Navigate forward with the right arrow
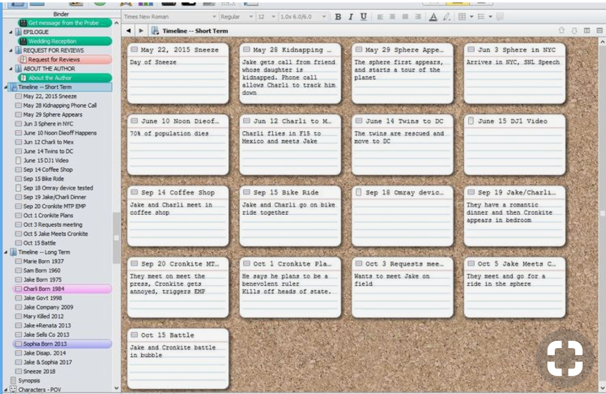606x394 pixels. click(x=141, y=31)
